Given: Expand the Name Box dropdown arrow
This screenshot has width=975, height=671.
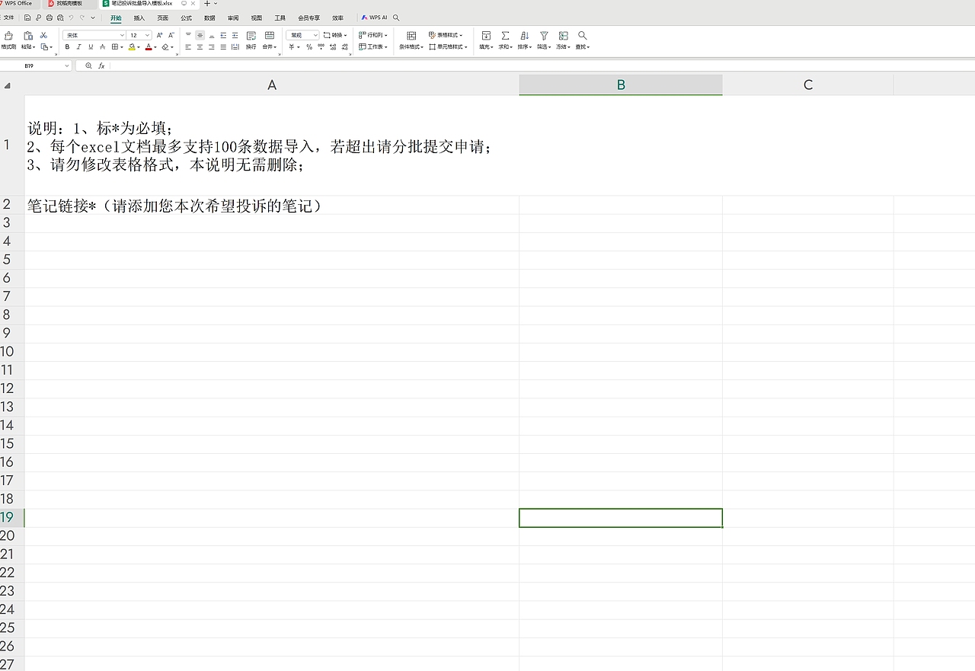Looking at the screenshot, I should [x=67, y=66].
